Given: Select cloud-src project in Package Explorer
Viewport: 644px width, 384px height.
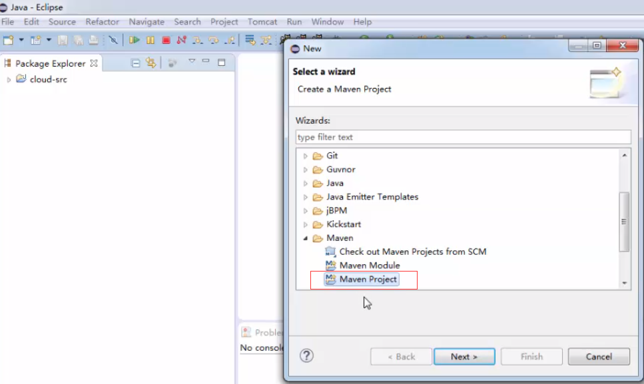Looking at the screenshot, I should 48,80.
